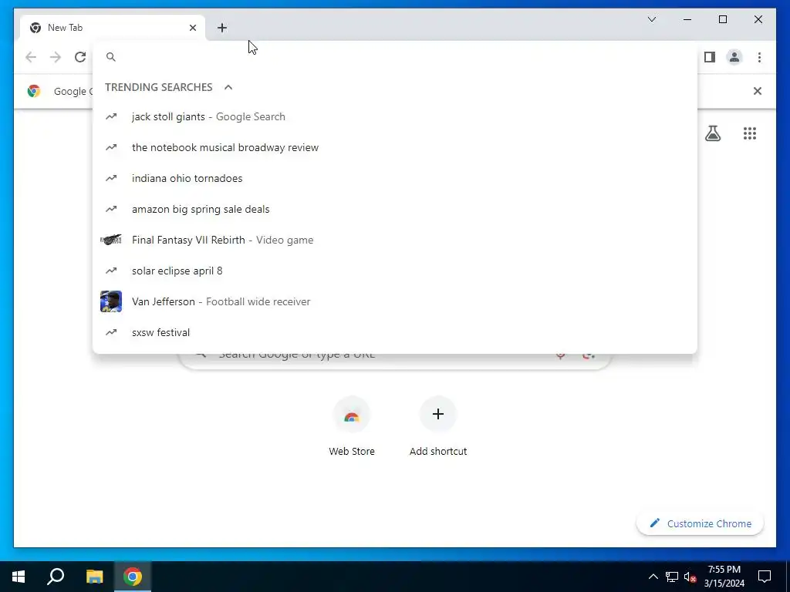This screenshot has height=592, width=790.
Task: Select Van Jefferson suggestion
Action: [x=395, y=301]
